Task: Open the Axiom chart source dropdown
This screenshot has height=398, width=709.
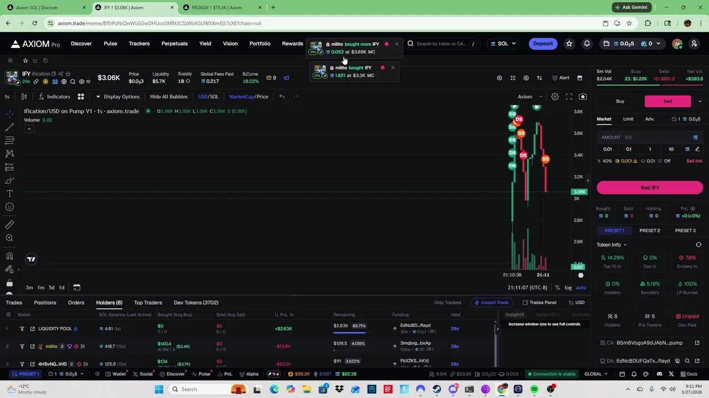Action: coord(530,97)
